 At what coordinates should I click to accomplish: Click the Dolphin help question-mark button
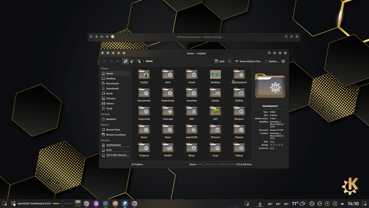(269, 53)
